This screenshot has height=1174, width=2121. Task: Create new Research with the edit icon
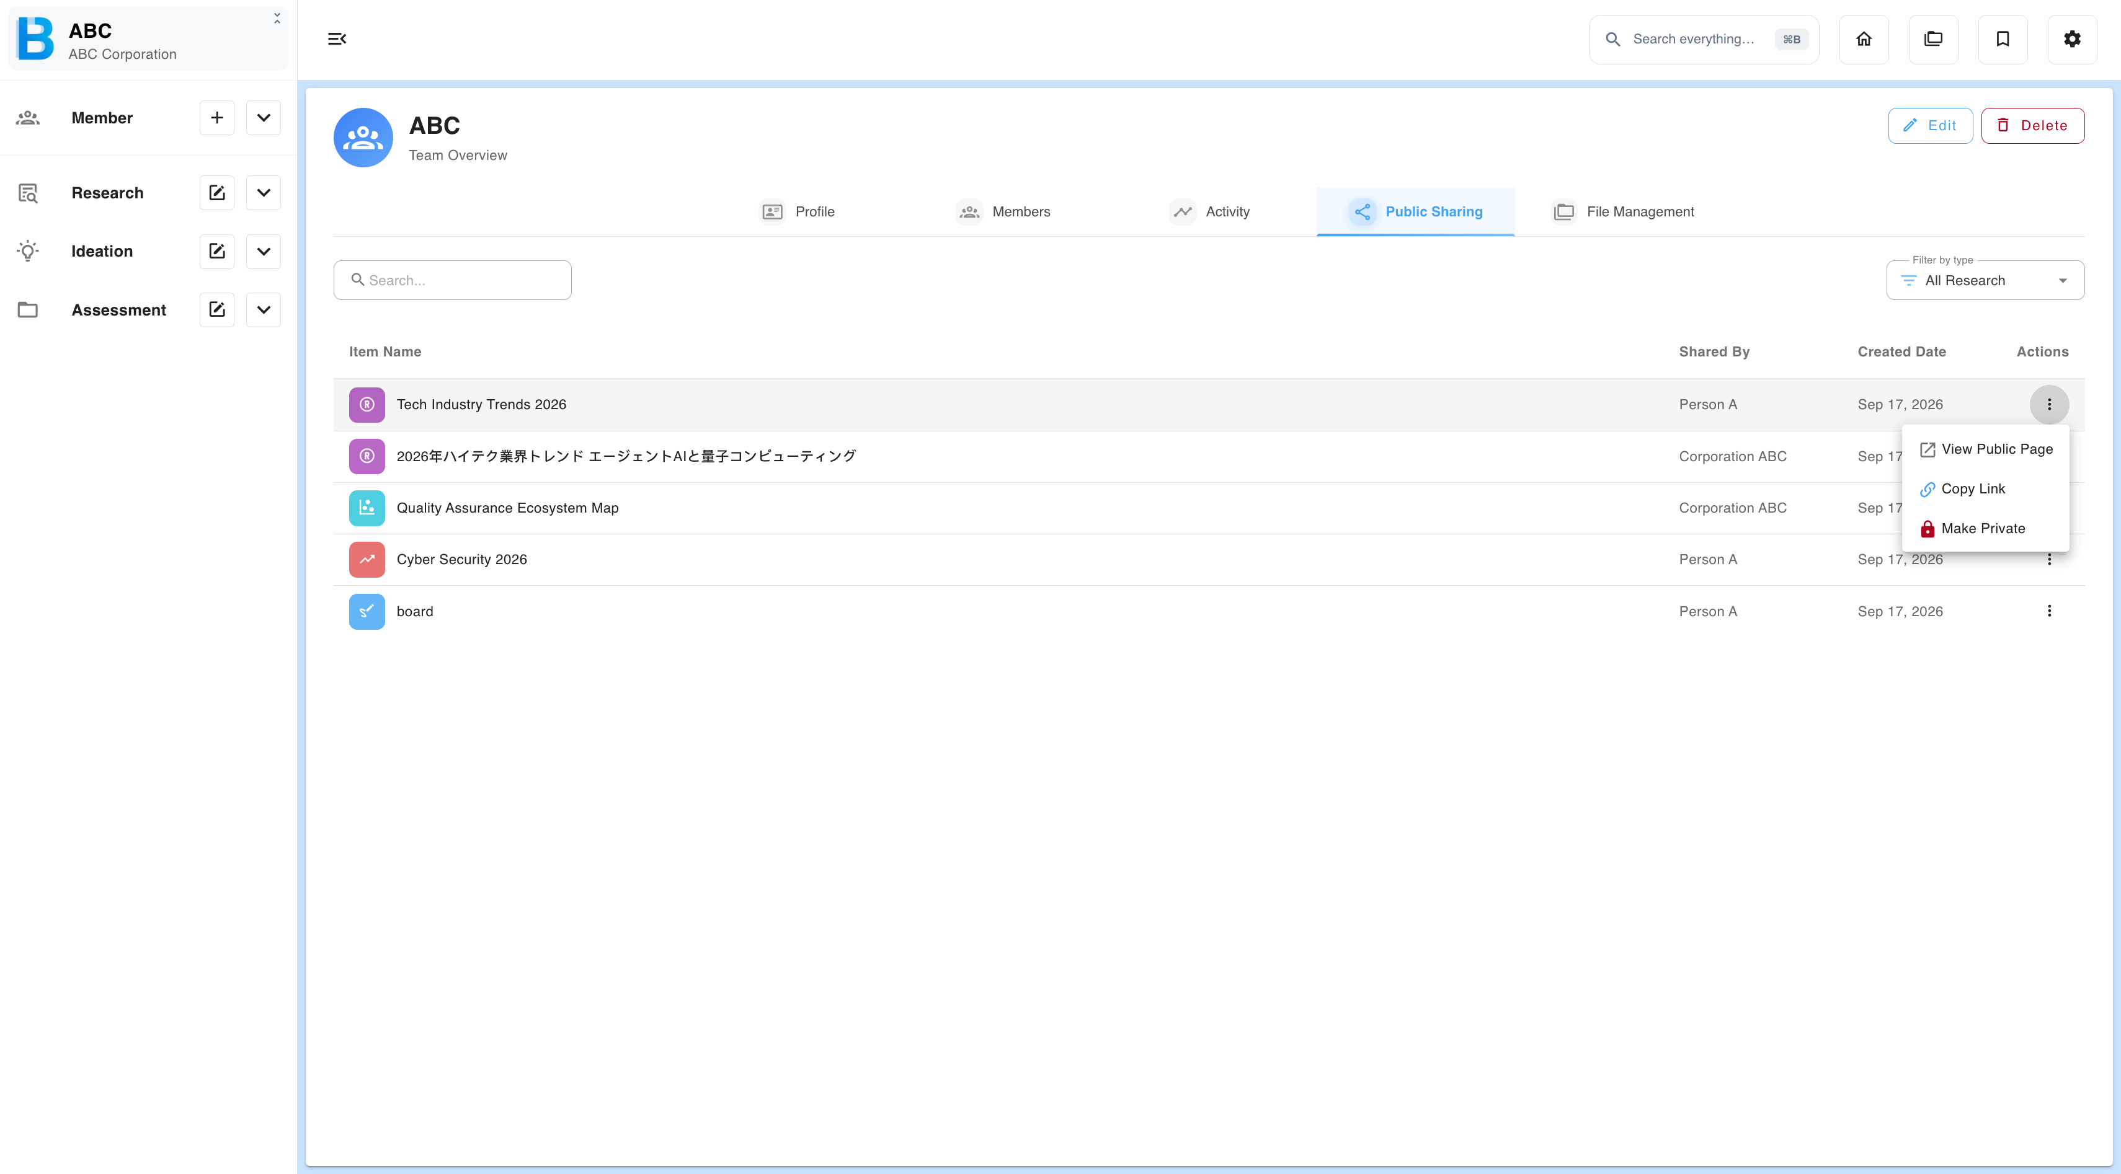(216, 193)
